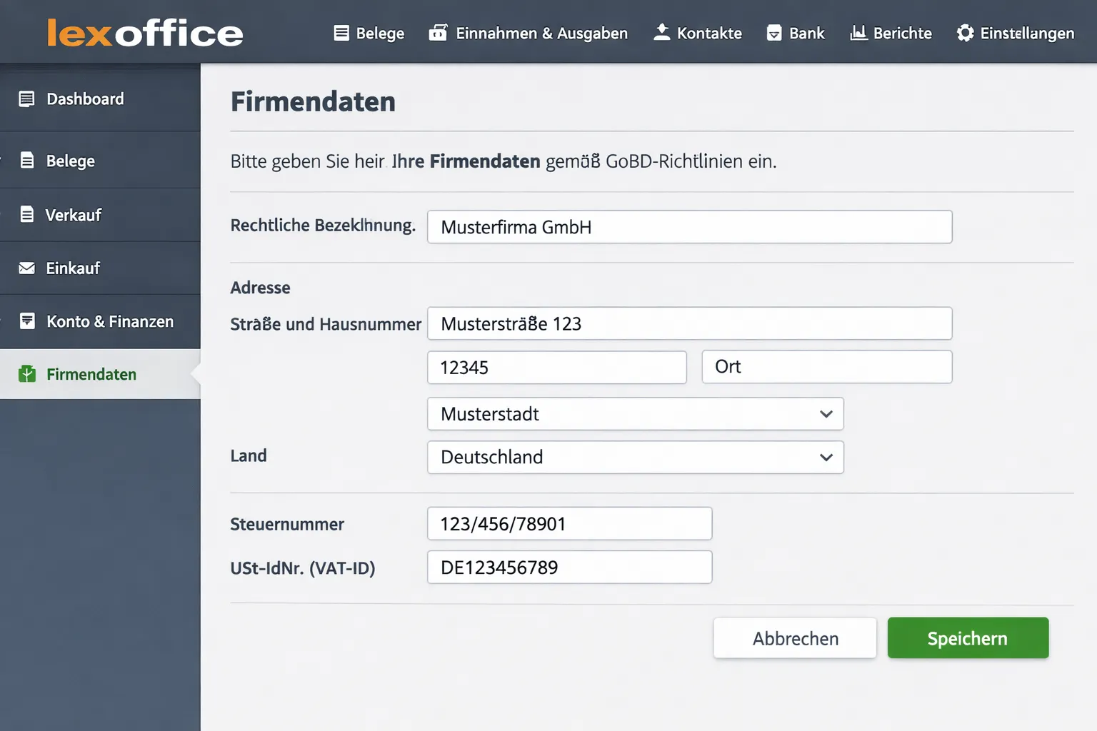Click the lexoffice logo
1097x731 pixels.
[x=144, y=32]
